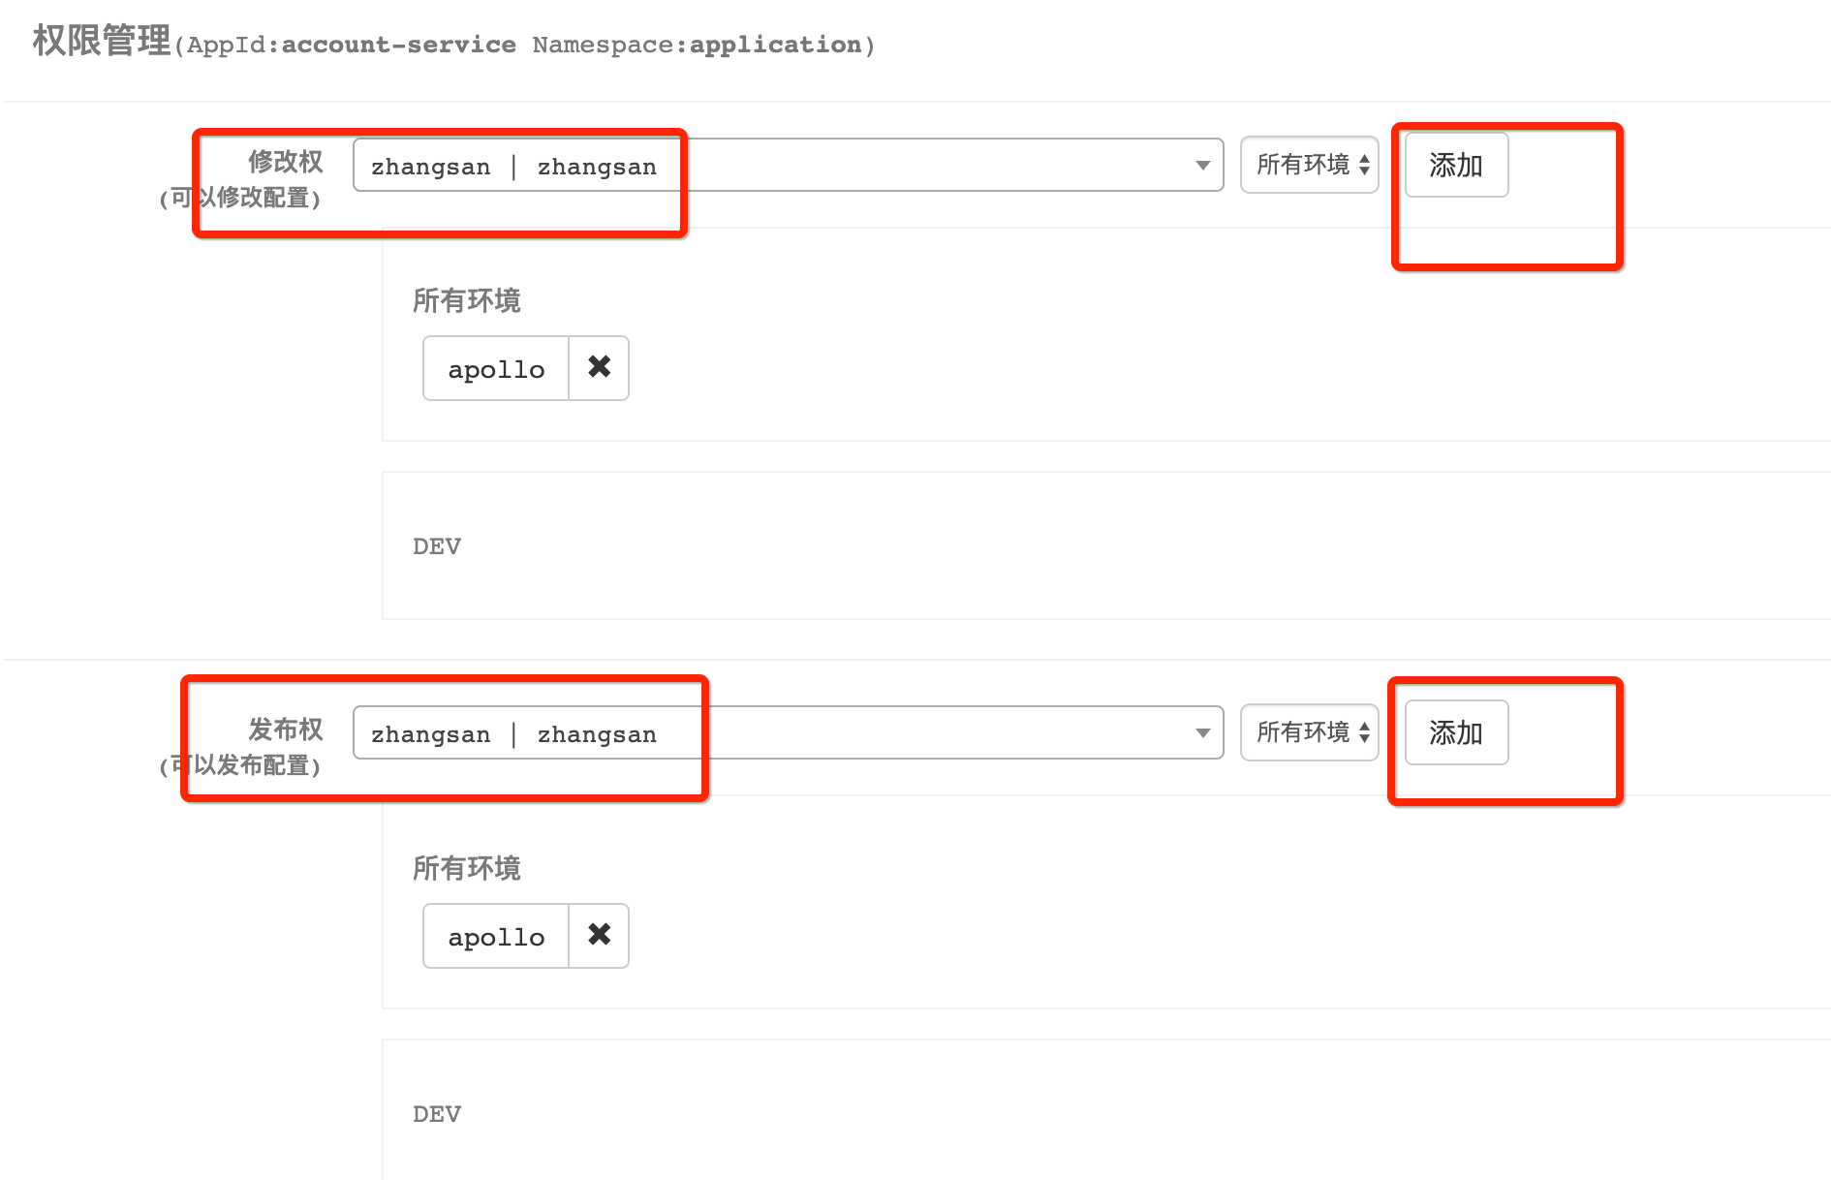Open 所有环境 environment selector in 发布权 row
The width and height of the screenshot is (1831, 1180).
tap(1310, 732)
